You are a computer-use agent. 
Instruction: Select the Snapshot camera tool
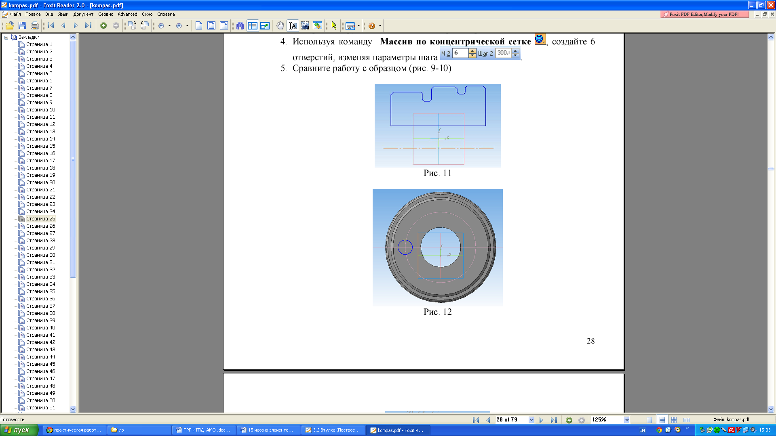(305, 26)
